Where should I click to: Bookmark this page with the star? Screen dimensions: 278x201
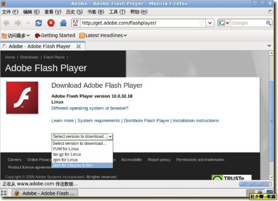[x=202, y=23]
